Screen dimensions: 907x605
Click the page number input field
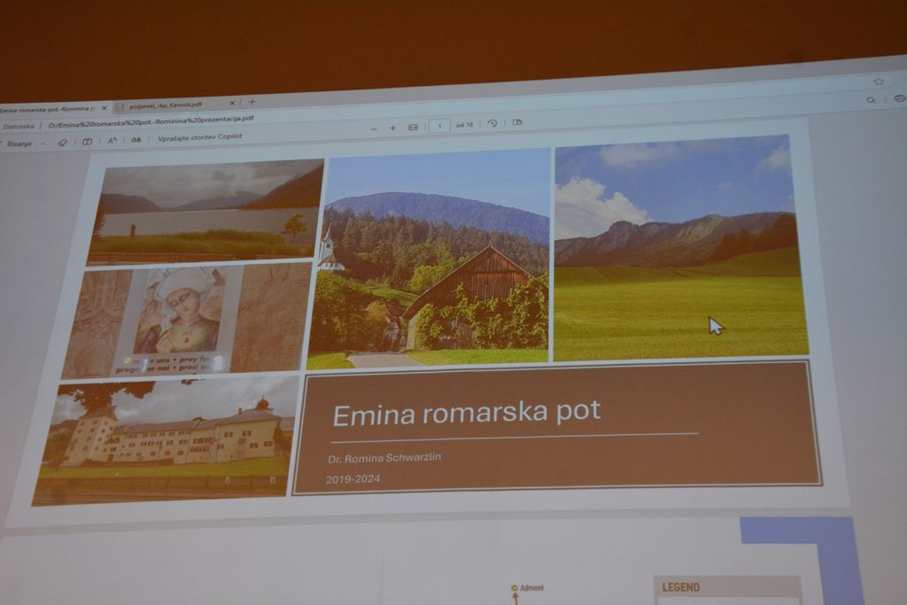coord(438,126)
